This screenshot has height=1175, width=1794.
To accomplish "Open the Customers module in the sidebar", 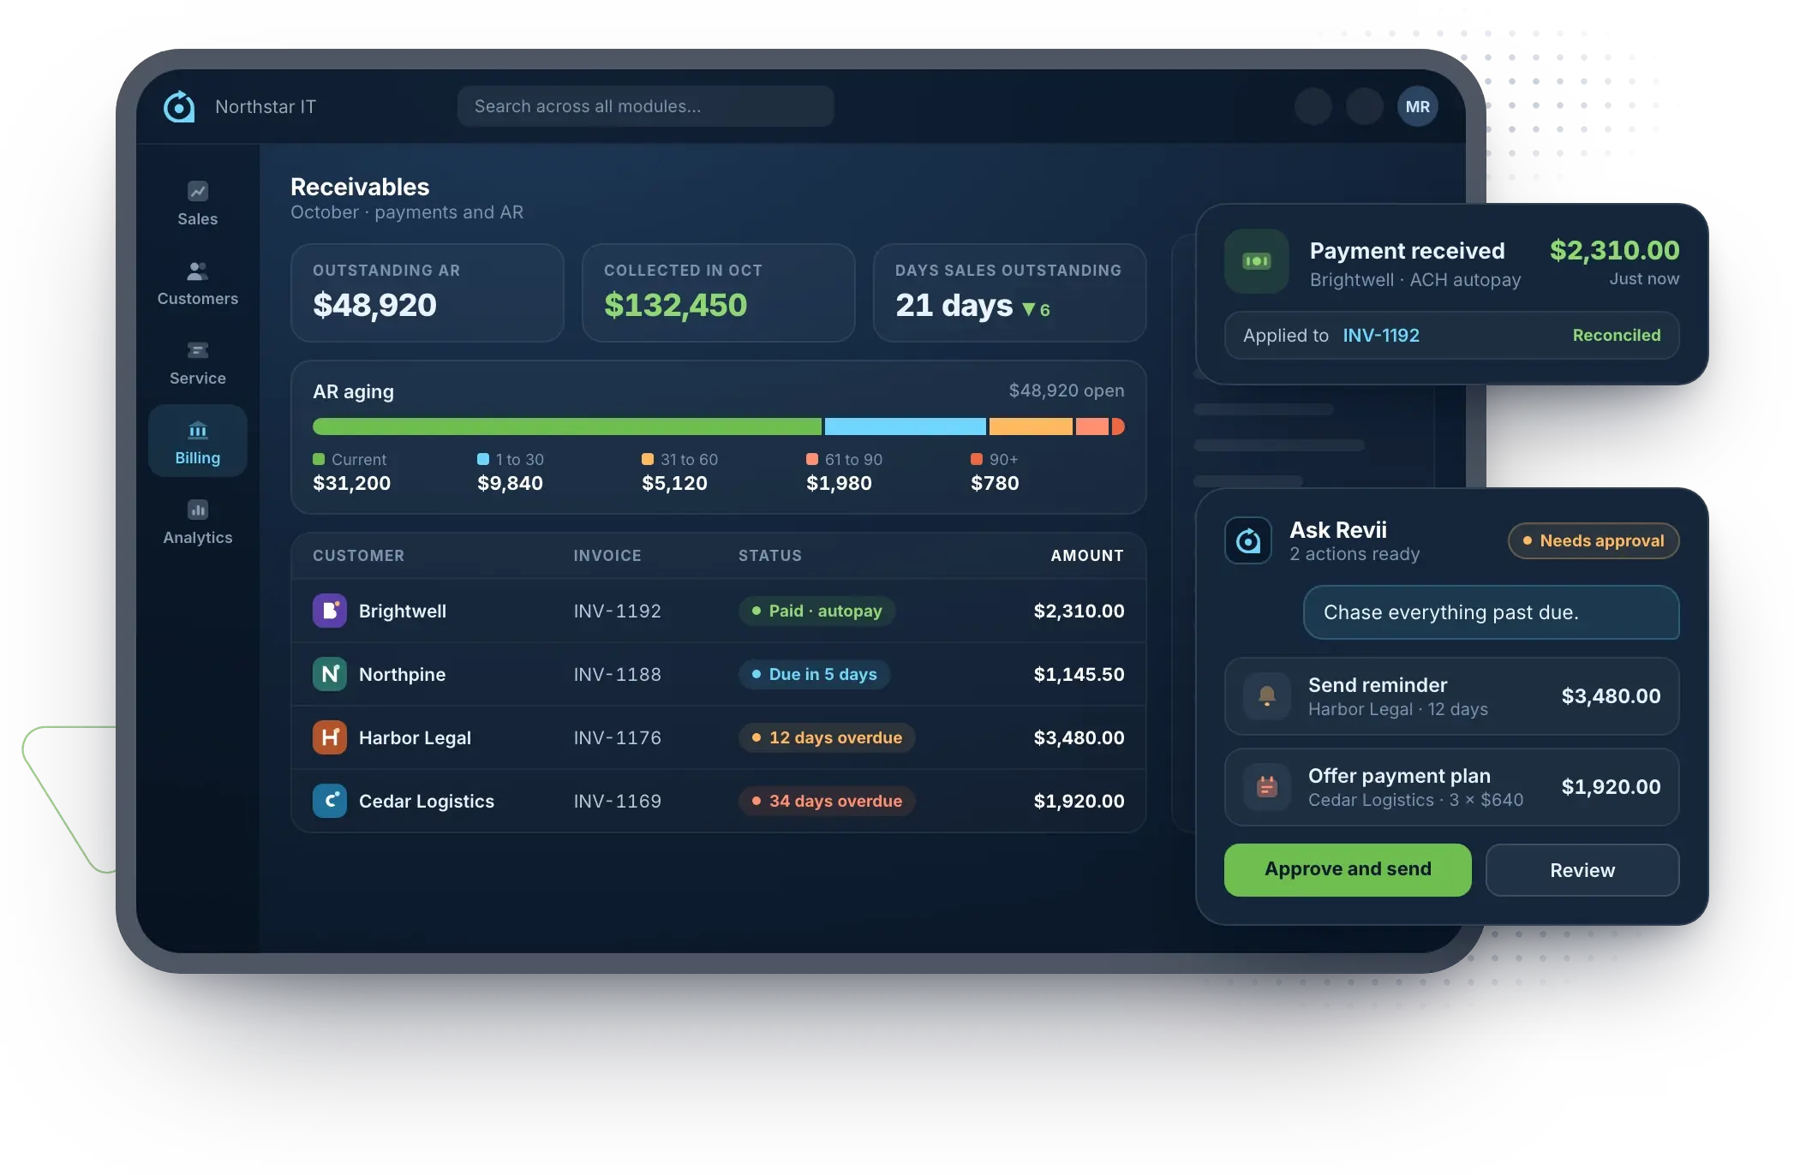I will click(x=197, y=283).
